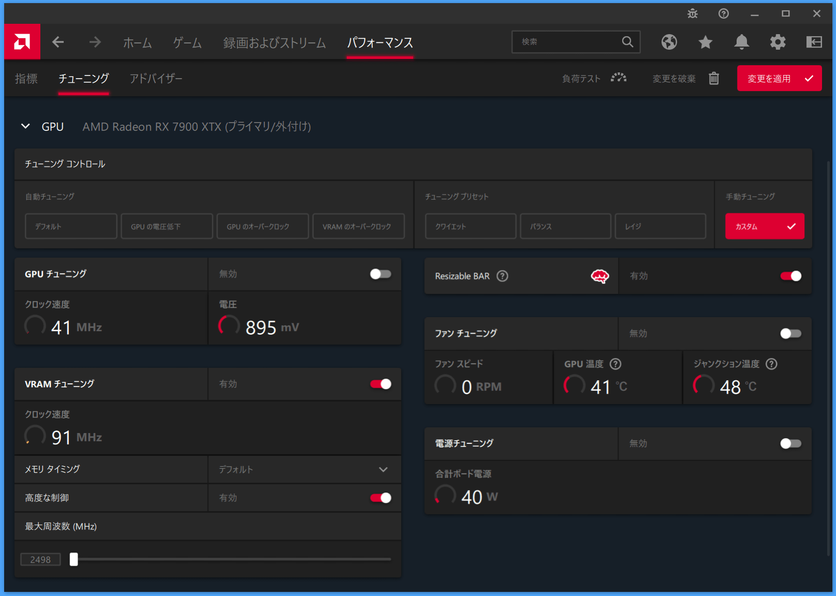Select the チューニング sub-tab
This screenshot has height=596, width=836.
83,79
